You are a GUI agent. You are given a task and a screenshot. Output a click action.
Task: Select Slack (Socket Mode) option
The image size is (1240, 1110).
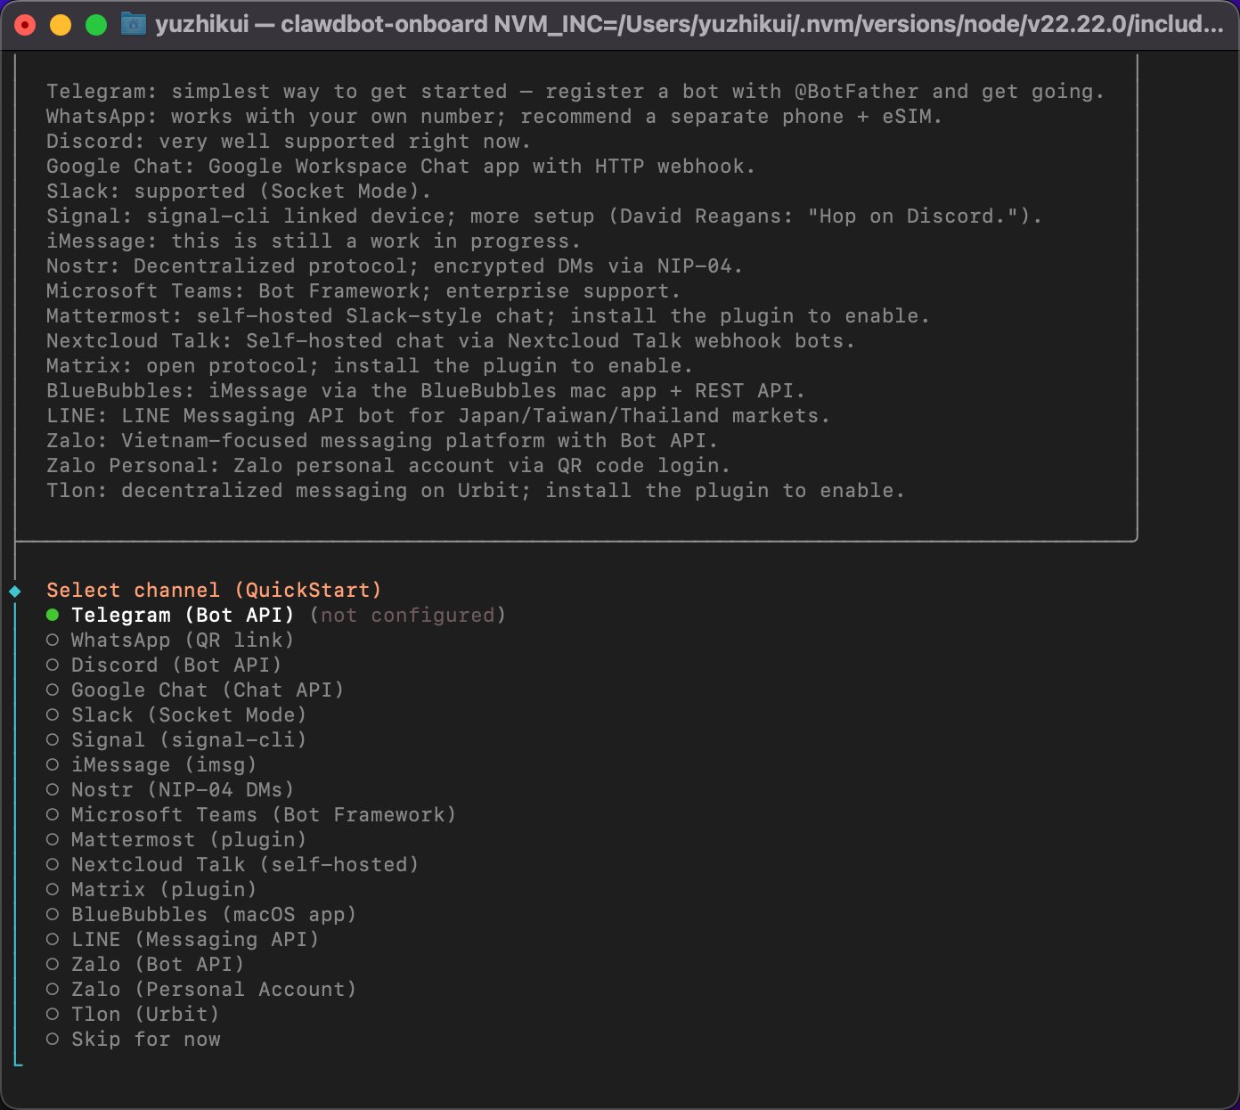tap(176, 715)
